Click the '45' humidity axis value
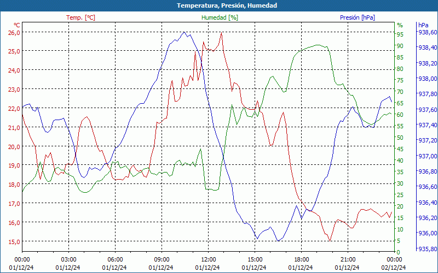This screenshot has width=438, height=273. (400, 149)
